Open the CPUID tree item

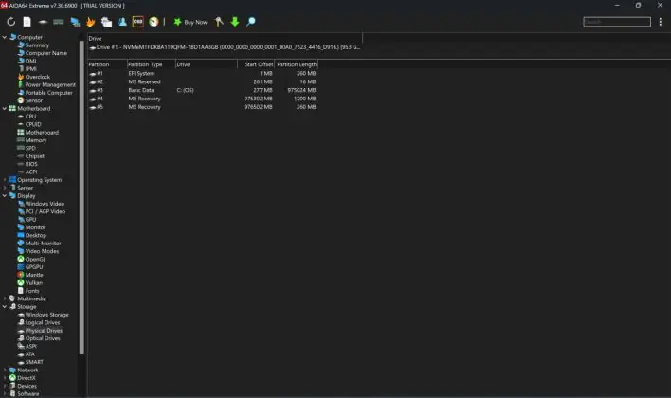[x=33, y=124]
